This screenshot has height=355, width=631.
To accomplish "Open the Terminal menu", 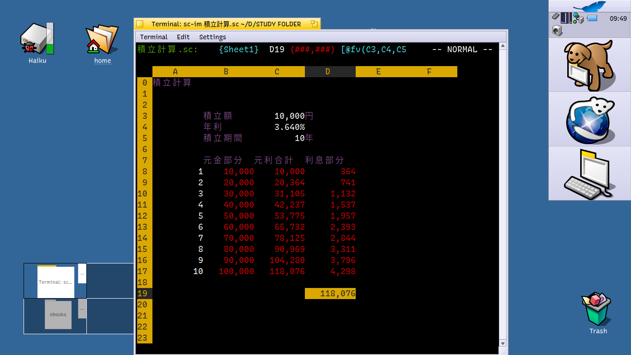I will tap(153, 37).
